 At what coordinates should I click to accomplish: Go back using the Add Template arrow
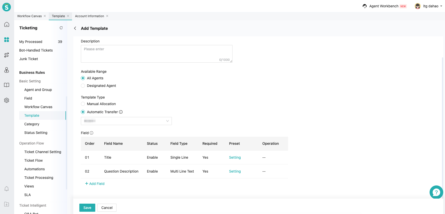[75, 28]
